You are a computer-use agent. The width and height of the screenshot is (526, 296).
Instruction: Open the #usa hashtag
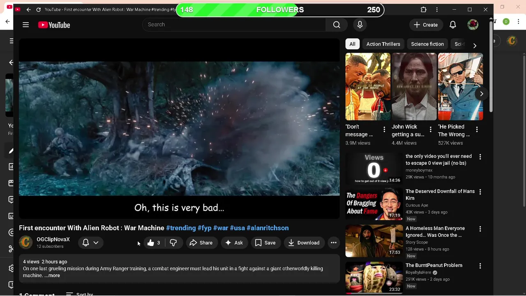point(237,228)
